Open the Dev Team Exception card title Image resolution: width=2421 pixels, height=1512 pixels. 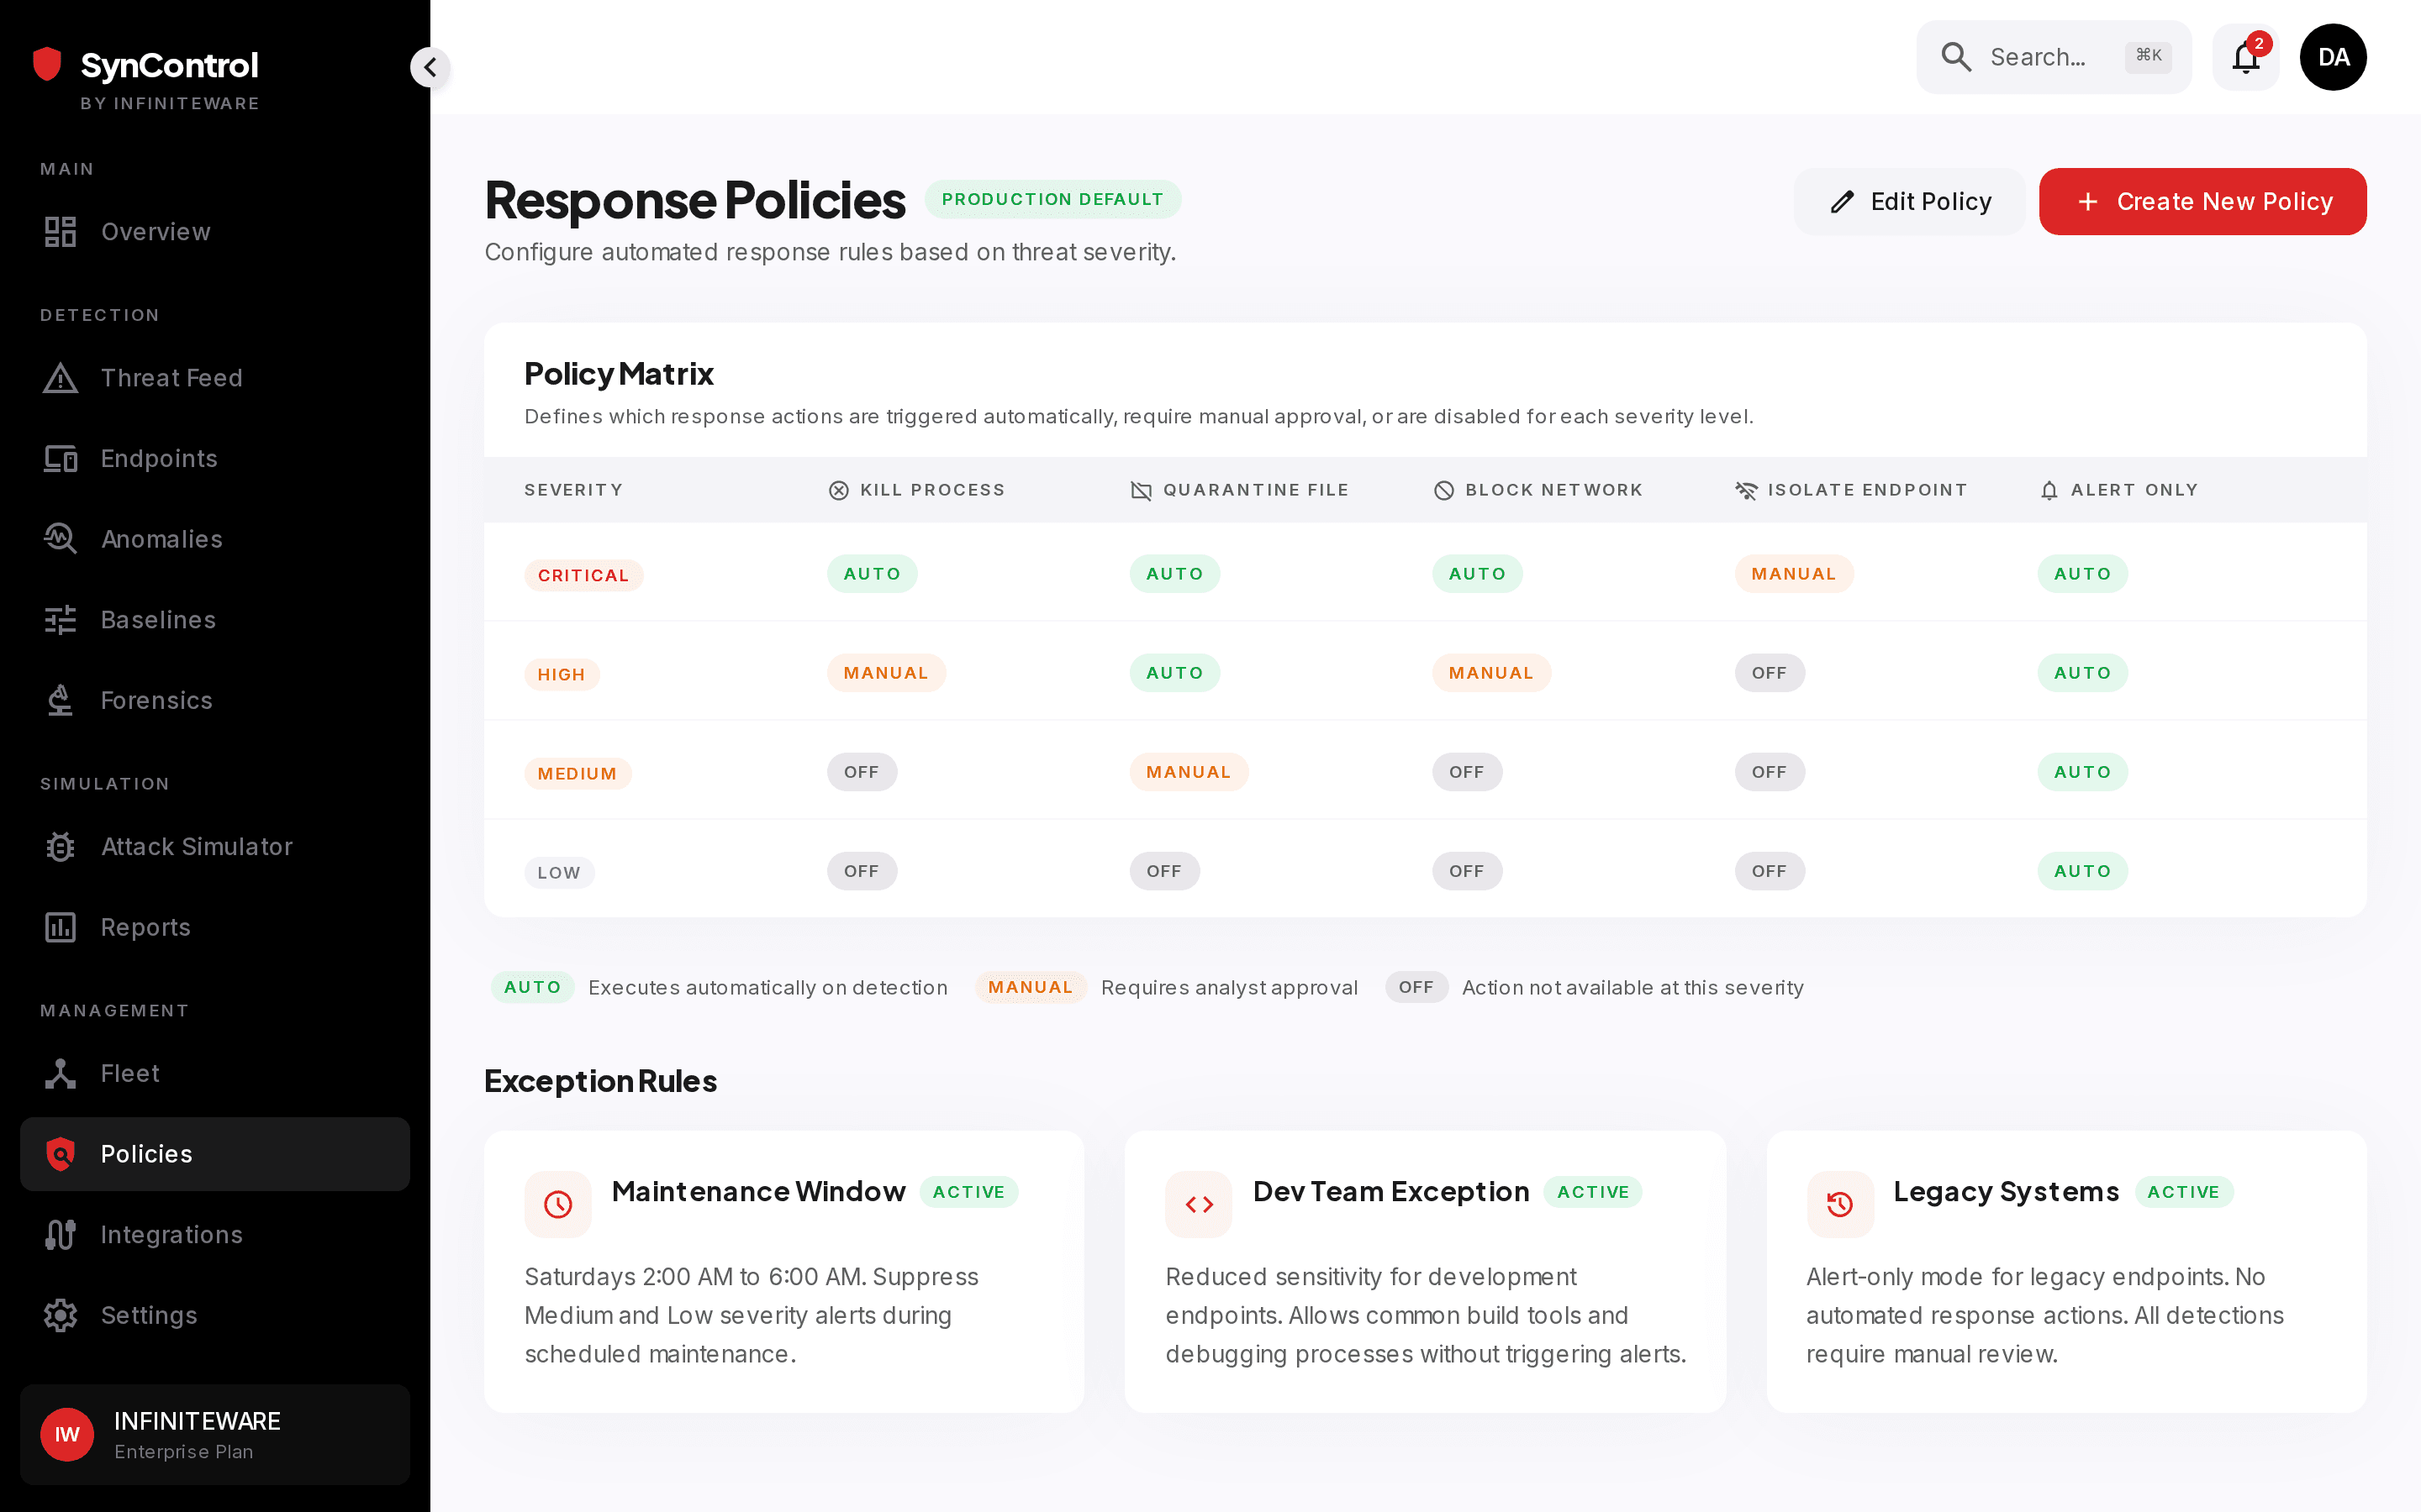(1390, 1192)
